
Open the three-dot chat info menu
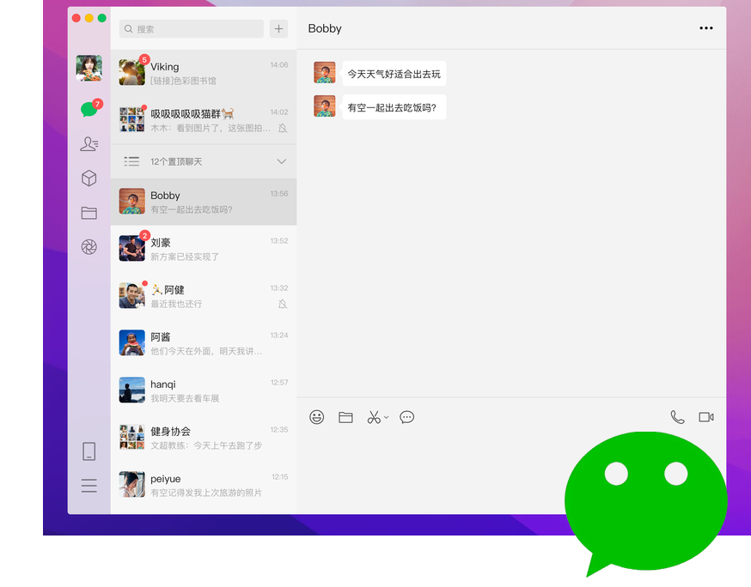pos(706,28)
